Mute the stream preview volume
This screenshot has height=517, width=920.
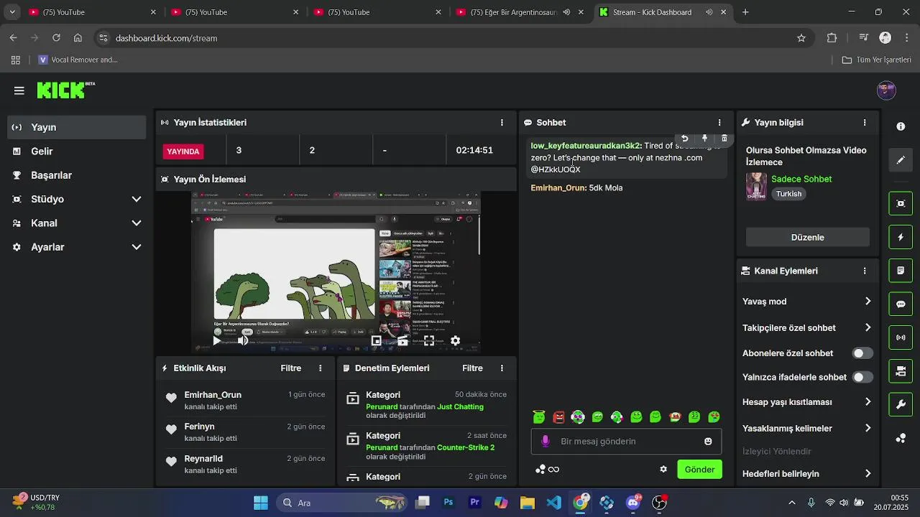(243, 340)
